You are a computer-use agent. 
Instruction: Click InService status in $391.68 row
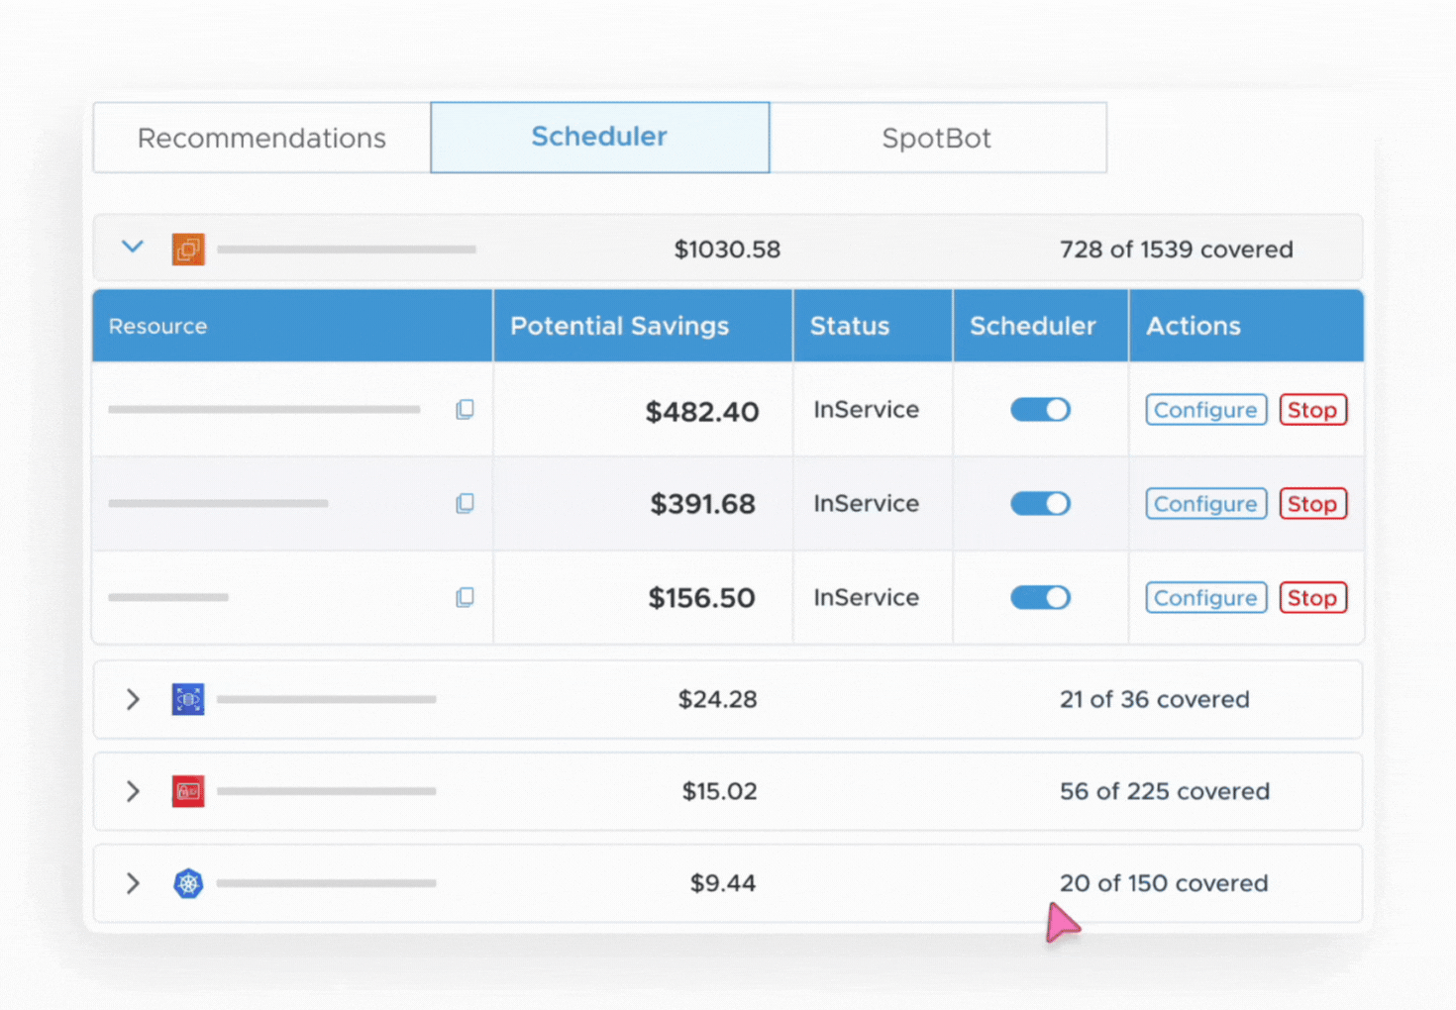[867, 503]
